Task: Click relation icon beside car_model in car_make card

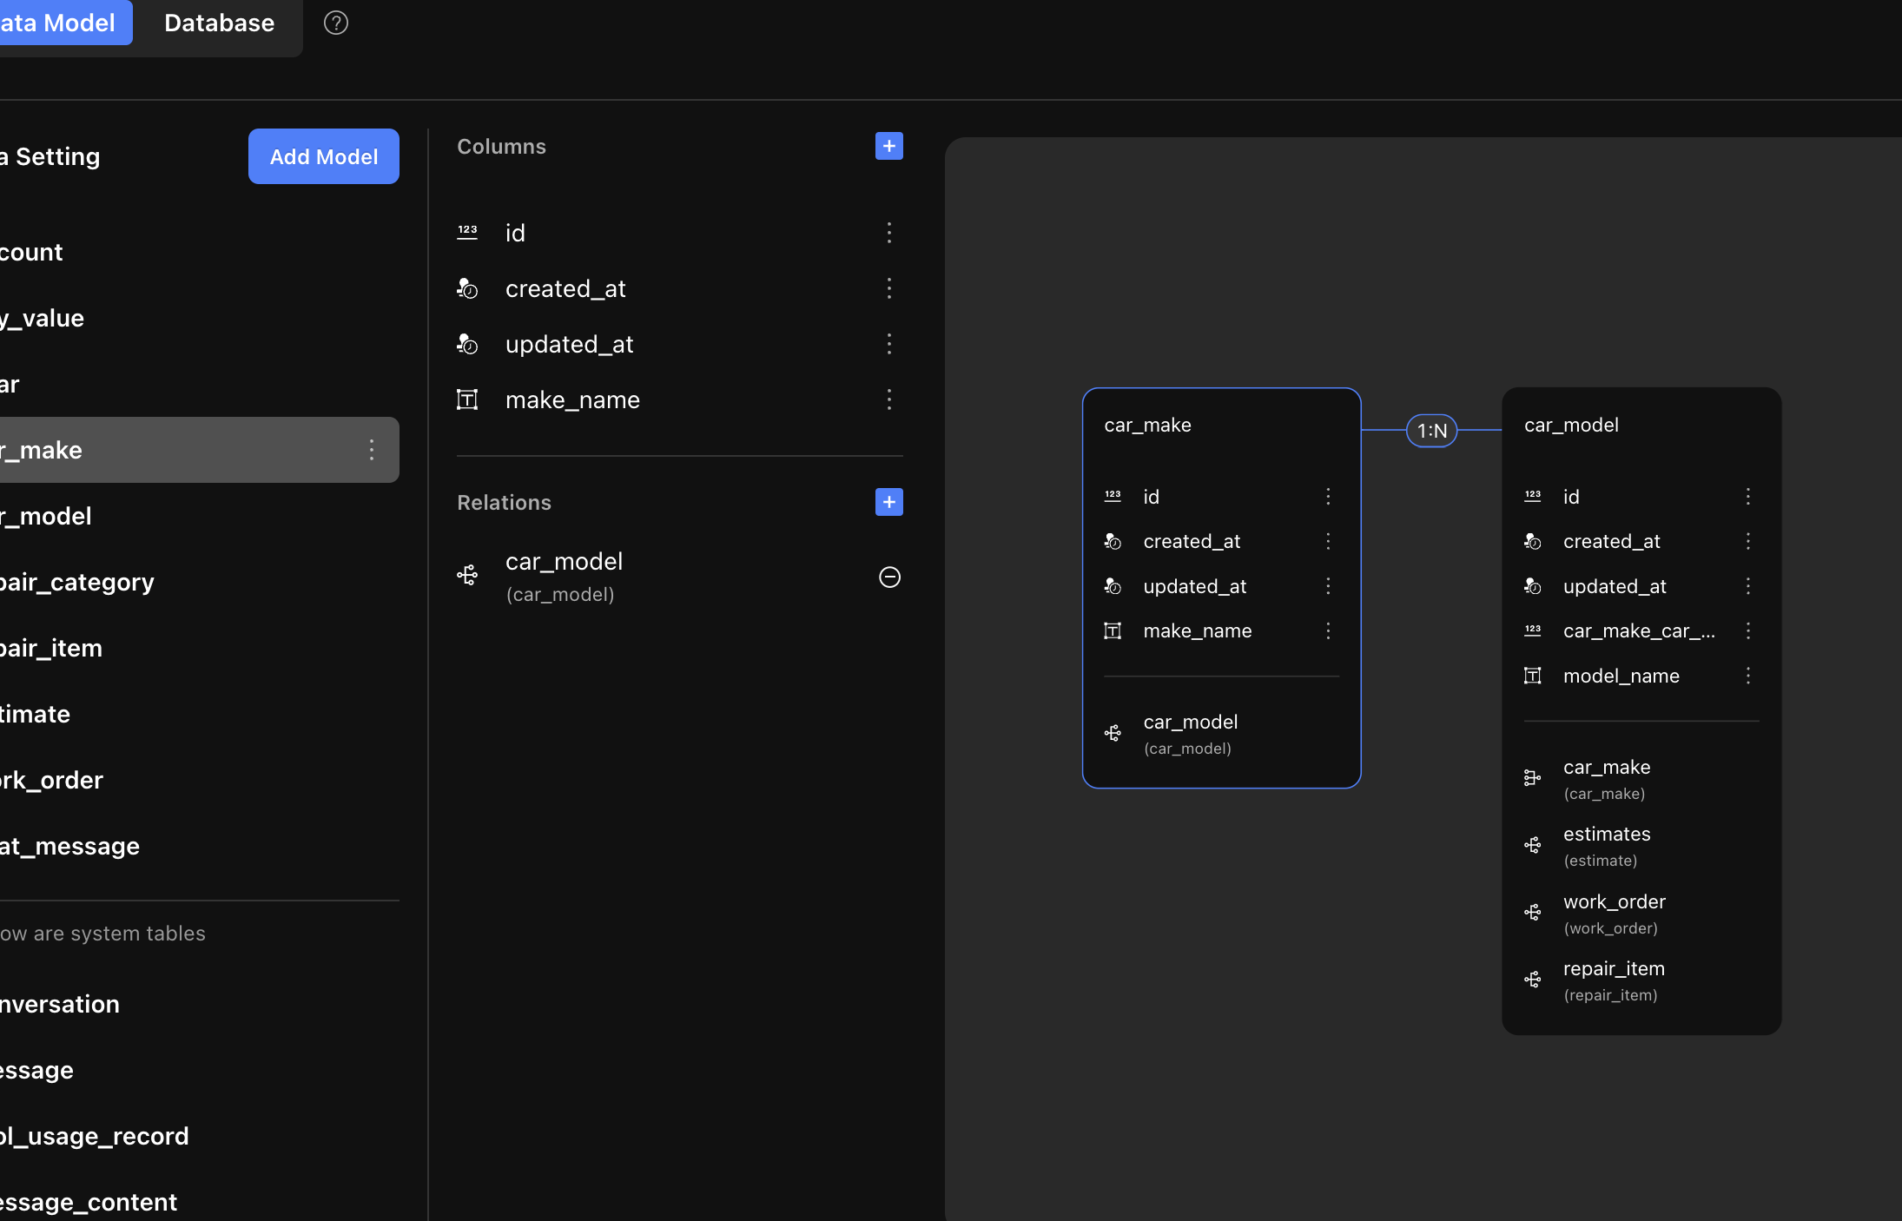Action: click(1113, 733)
